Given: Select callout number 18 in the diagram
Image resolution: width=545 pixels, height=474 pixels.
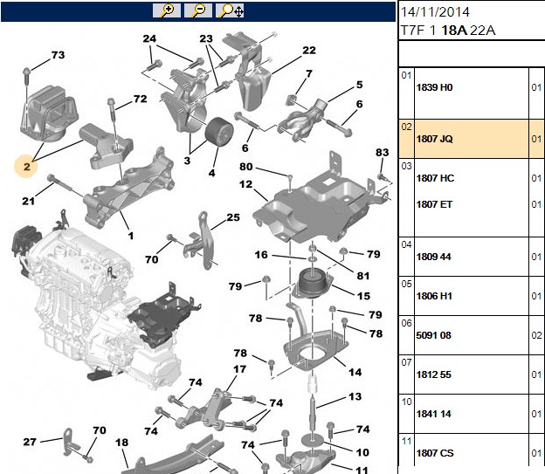Looking at the screenshot, I should tap(121, 443).
